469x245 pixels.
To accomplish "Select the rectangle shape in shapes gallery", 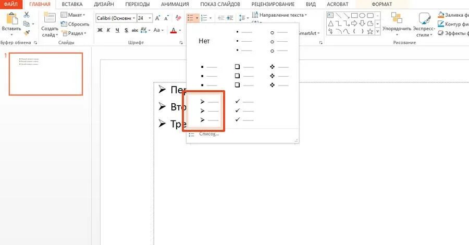I will (354, 15).
